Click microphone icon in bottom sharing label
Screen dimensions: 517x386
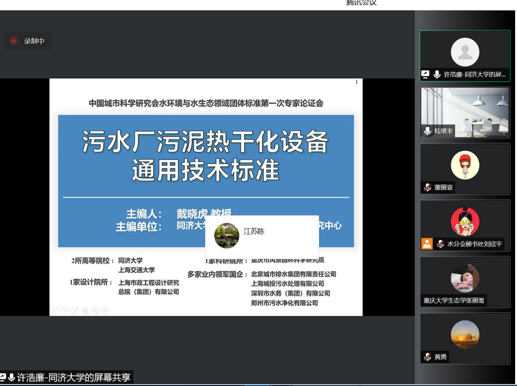coord(11,377)
